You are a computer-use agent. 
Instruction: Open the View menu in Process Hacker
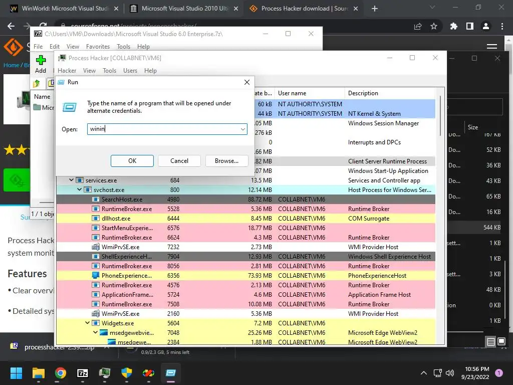89,71
